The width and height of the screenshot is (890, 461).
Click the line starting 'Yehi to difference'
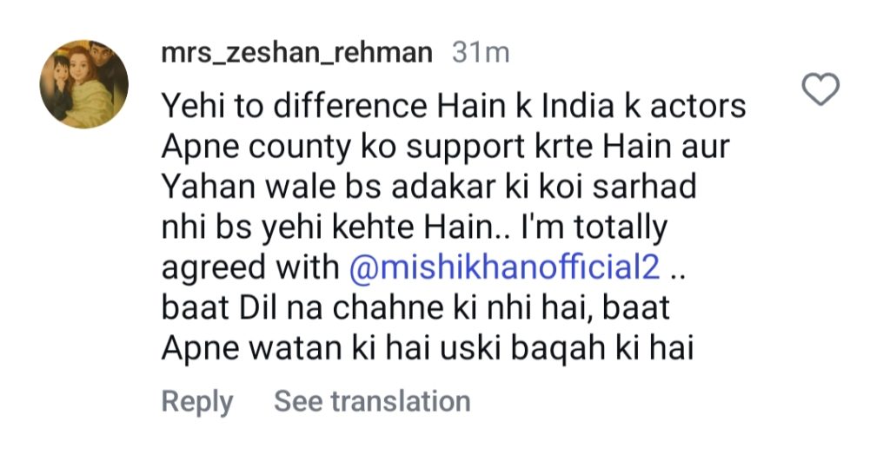[454, 108]
